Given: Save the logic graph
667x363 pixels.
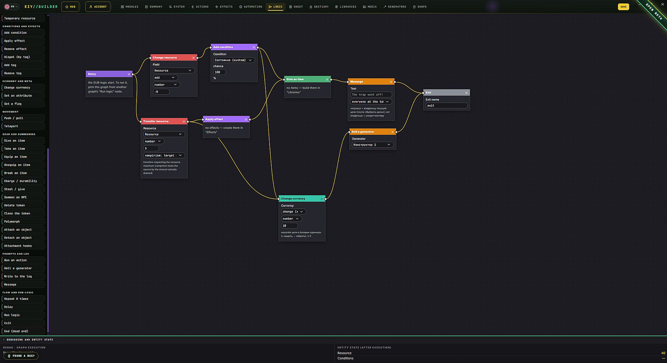Looking at the screenshot, I should pyautogui.click(x=623, y=7).
